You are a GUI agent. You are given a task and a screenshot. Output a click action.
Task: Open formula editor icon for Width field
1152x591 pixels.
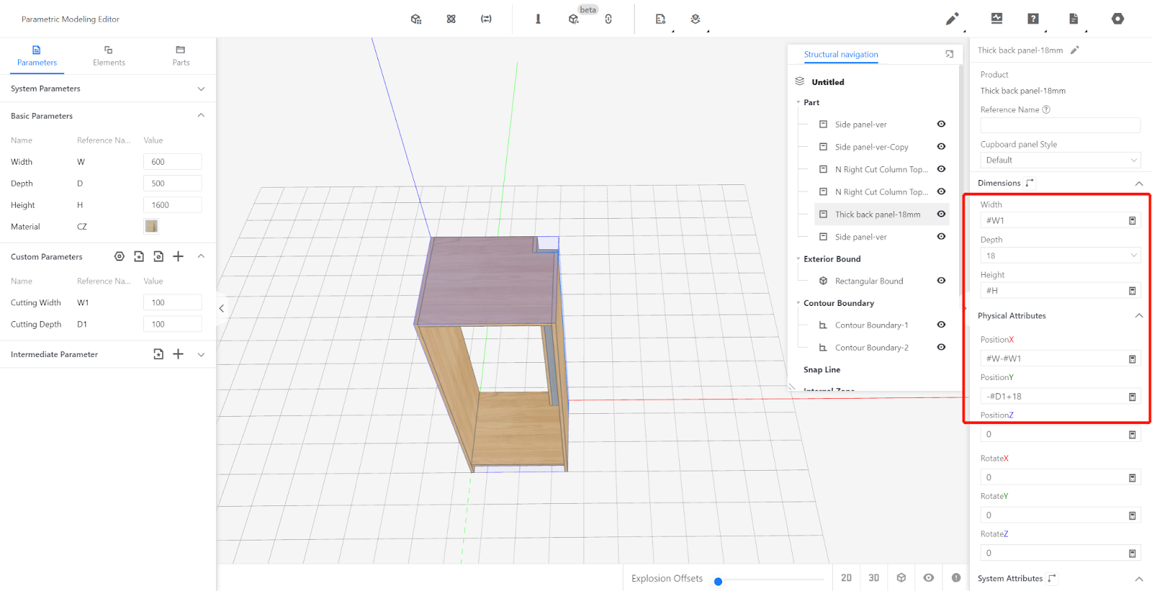tap(1132, 221)
